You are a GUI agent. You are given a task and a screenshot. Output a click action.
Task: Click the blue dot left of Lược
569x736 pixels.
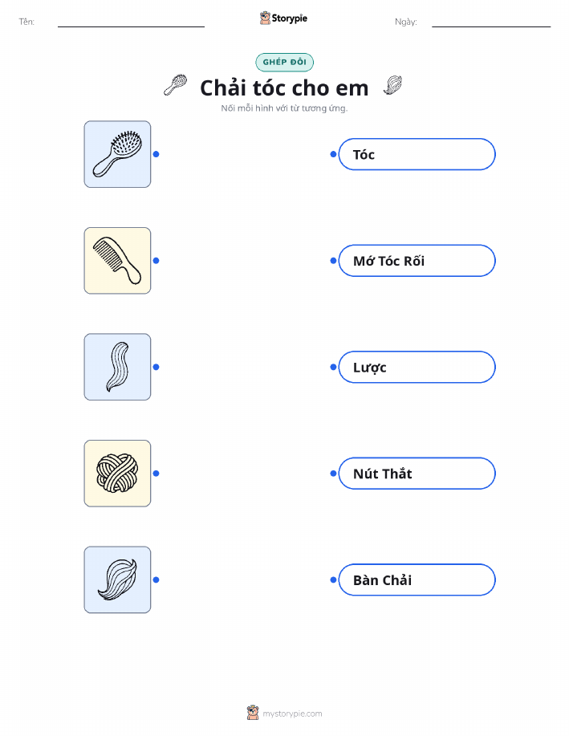click(x=333, y=367)
